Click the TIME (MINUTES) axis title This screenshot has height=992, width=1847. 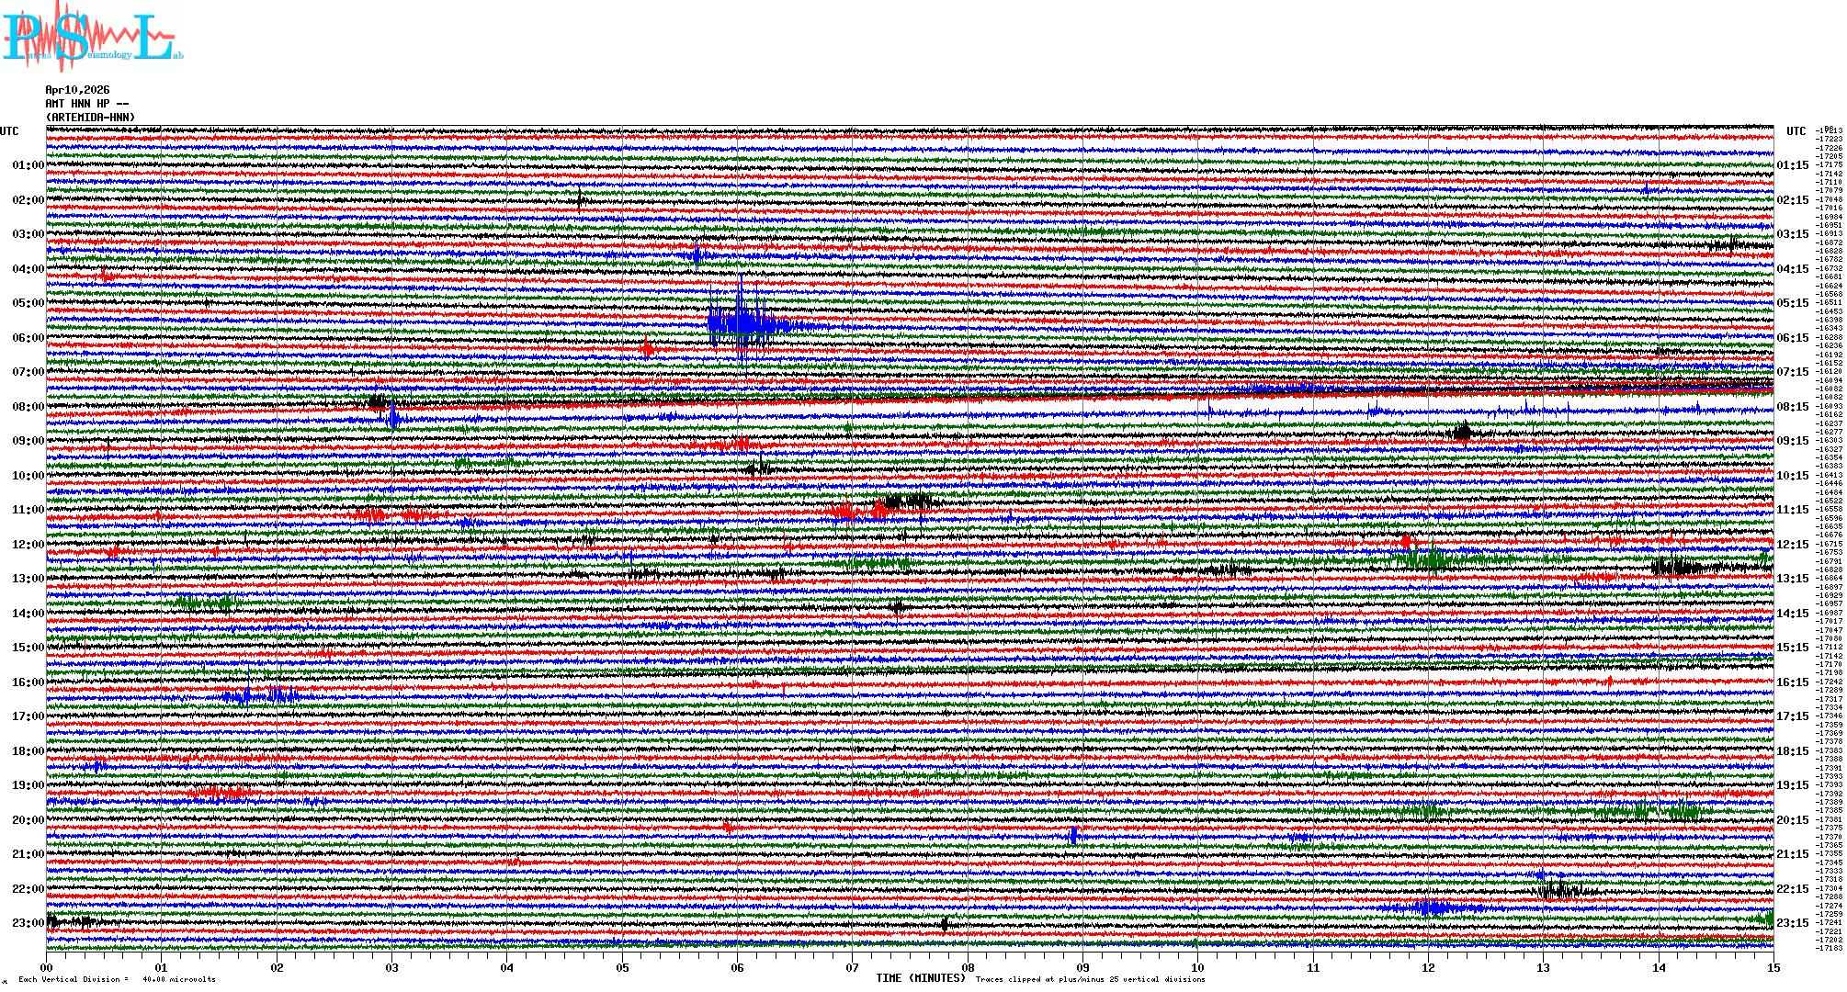point(920,978)
